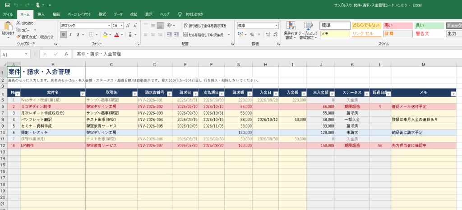
Task: Increase the cell indent
Action: 176,35
